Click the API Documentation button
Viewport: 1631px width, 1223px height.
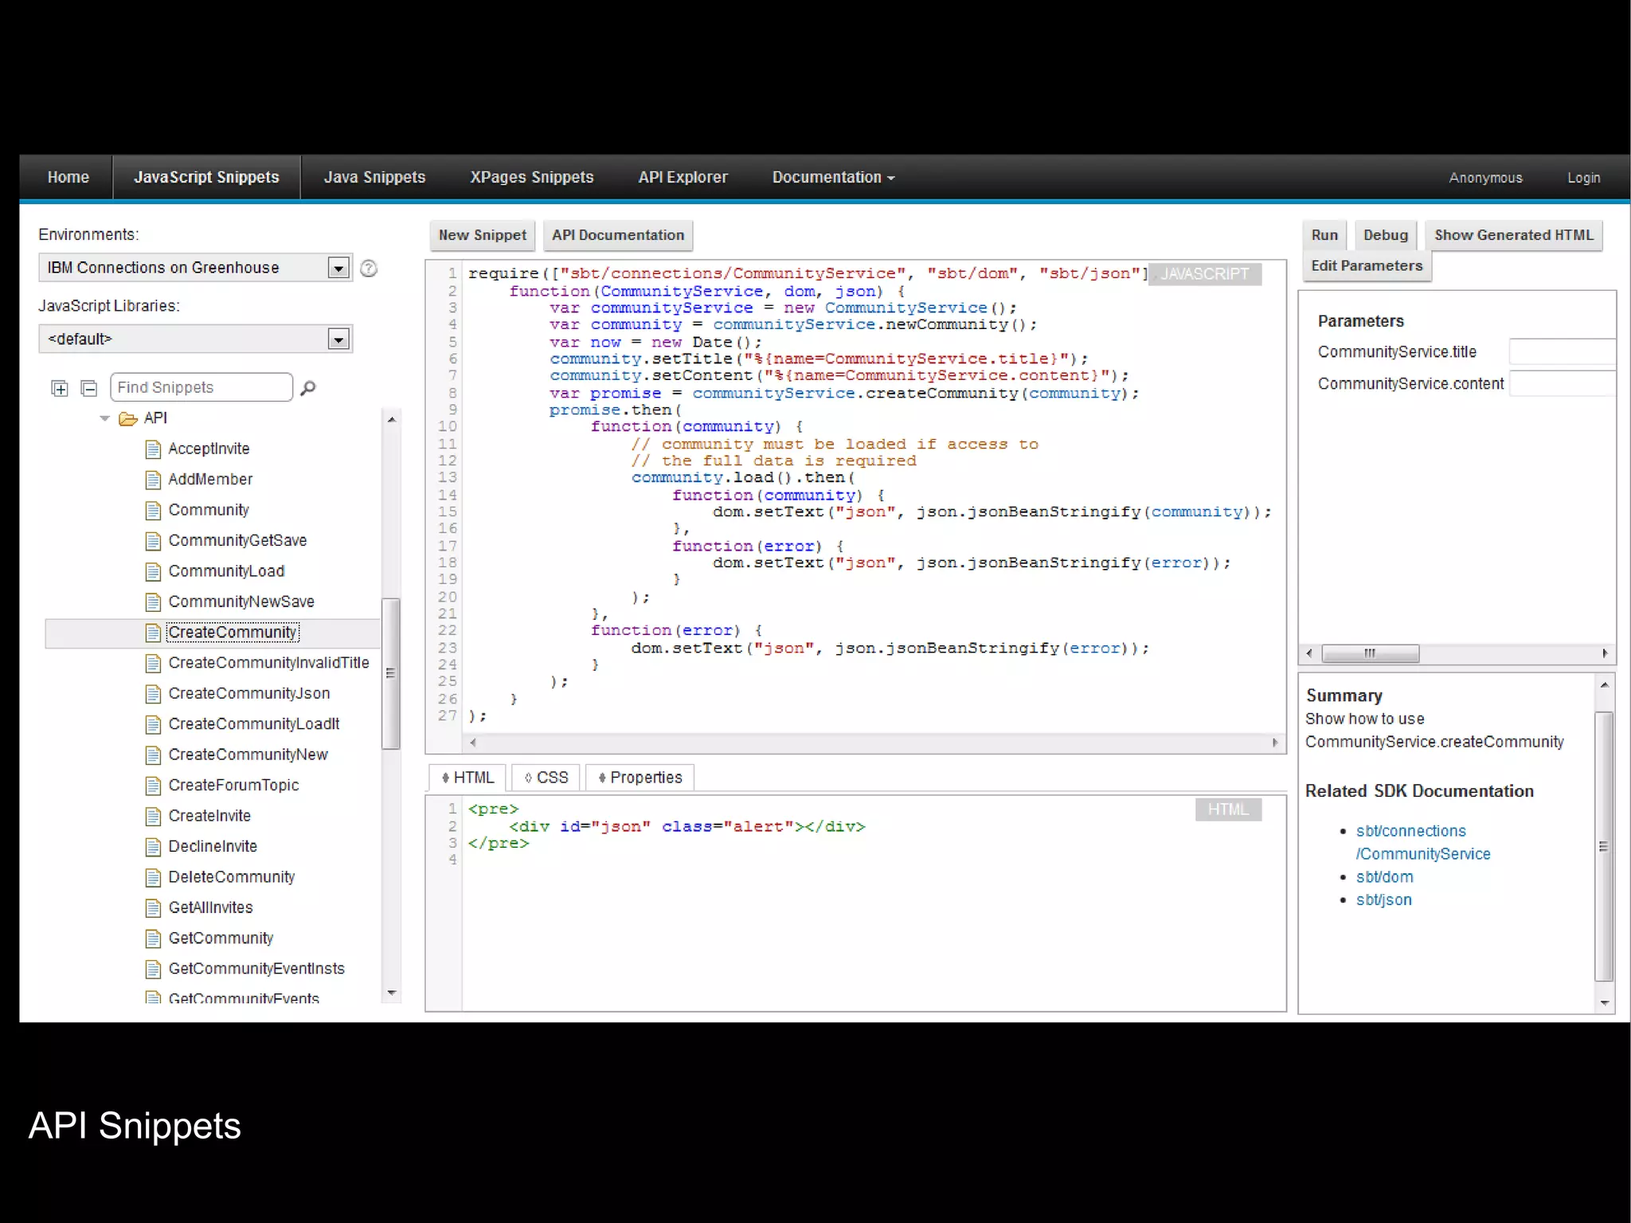coord(618,236)
